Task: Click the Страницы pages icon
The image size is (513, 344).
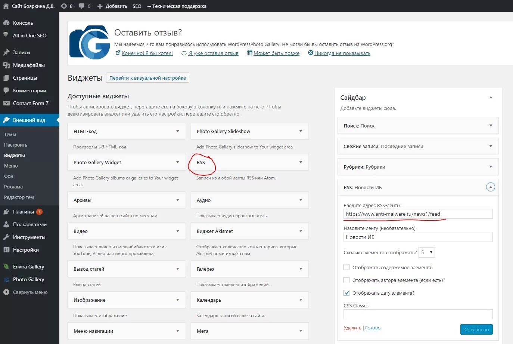Action: [x=6, y=78]
